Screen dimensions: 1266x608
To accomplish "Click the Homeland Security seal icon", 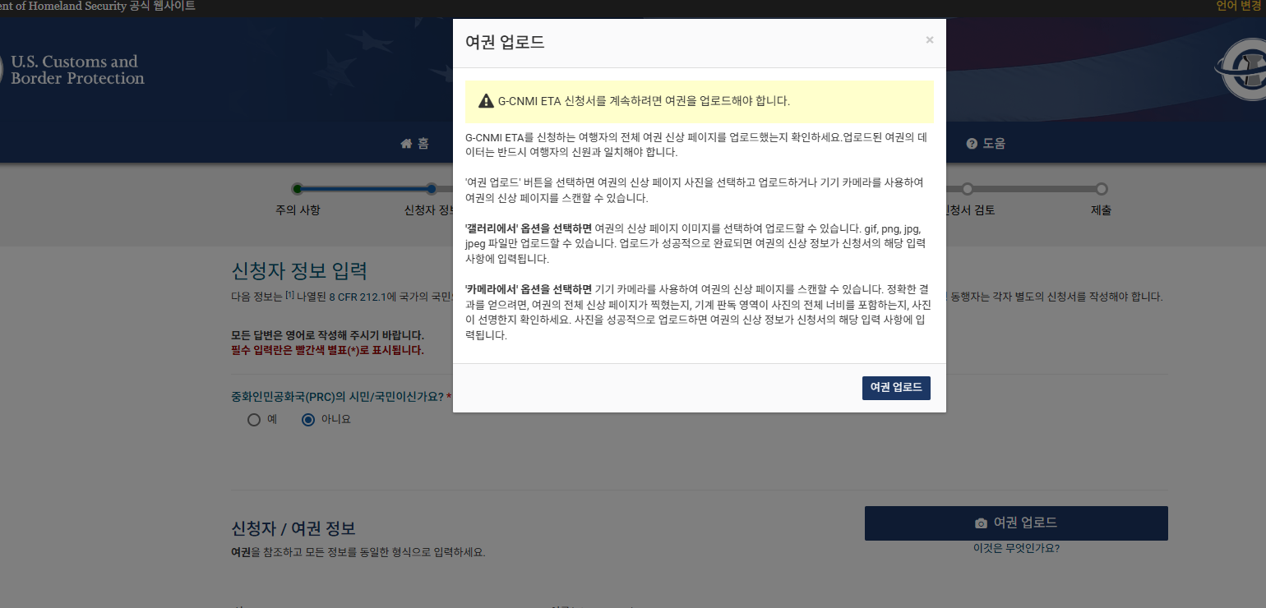I will pos(1241,70).
